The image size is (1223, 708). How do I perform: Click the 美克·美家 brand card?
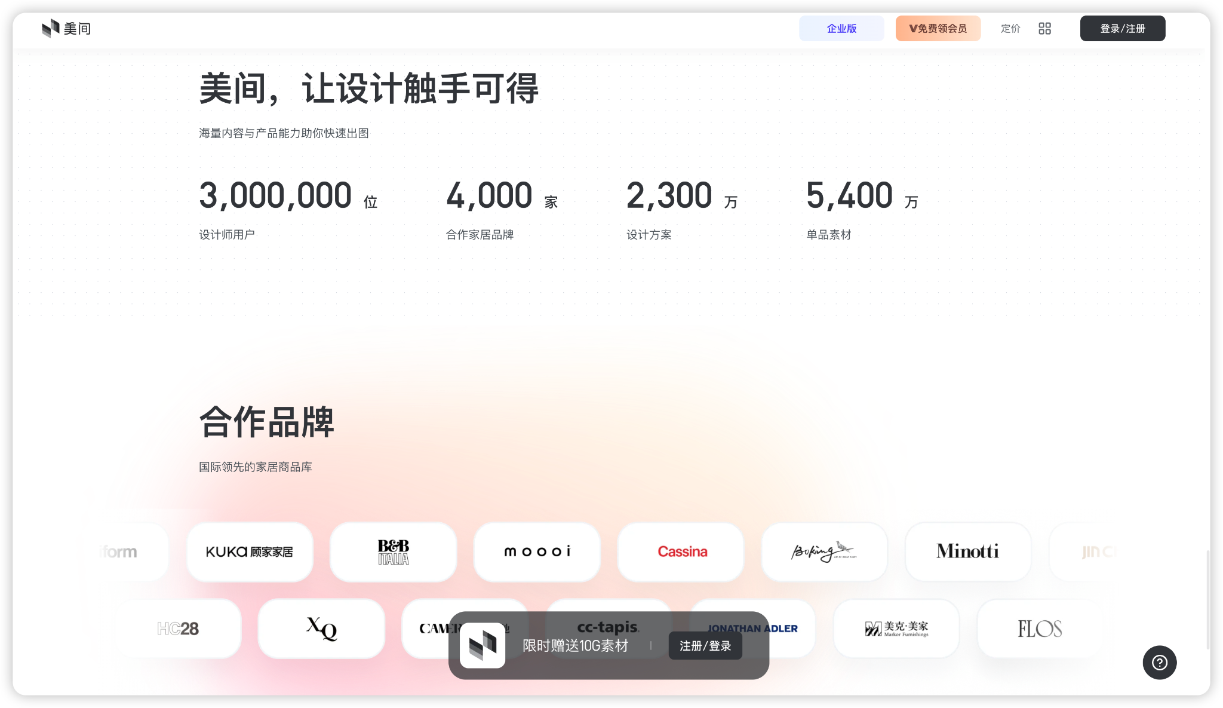click(x=896, y=629)
